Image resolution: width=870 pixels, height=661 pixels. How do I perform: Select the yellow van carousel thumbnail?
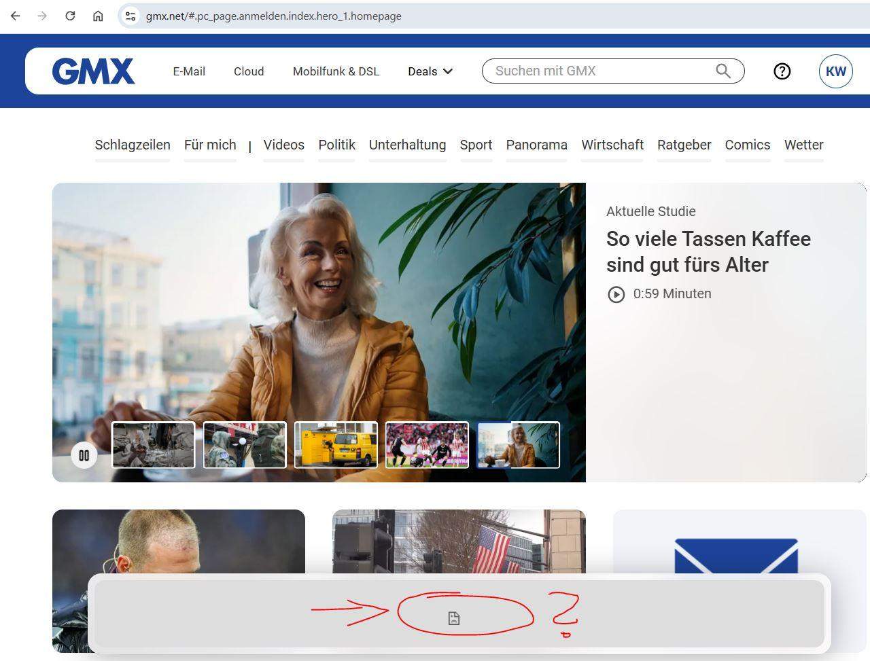coord(335,445)
